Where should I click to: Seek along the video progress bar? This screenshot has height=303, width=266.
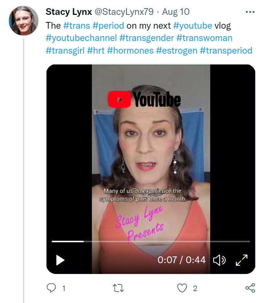coord(151,242)
